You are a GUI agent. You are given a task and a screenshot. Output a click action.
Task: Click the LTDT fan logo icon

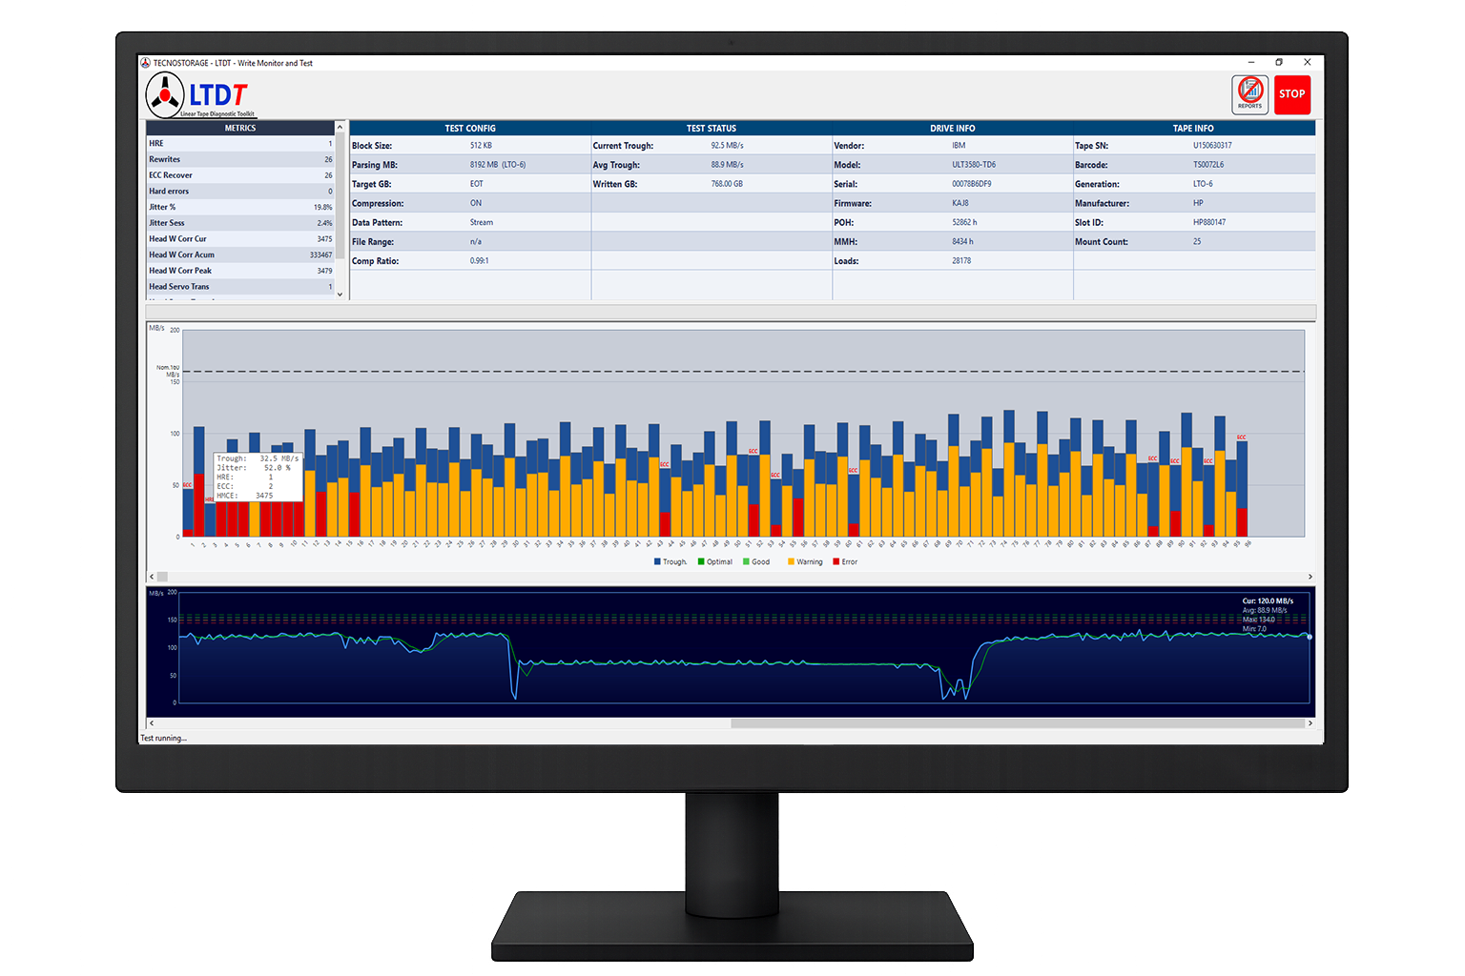(165, 96)
